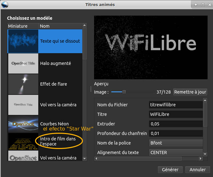
Task: Click the 'Générer' button
Action: (170, 170)
